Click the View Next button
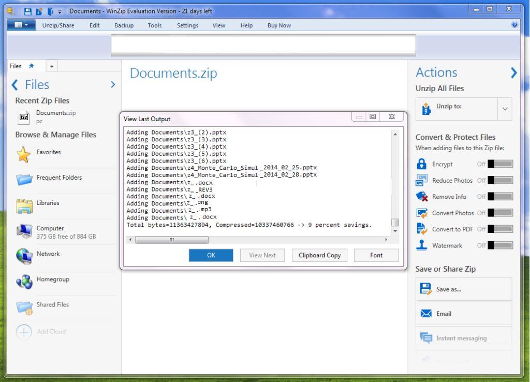 tap(262, 255)
